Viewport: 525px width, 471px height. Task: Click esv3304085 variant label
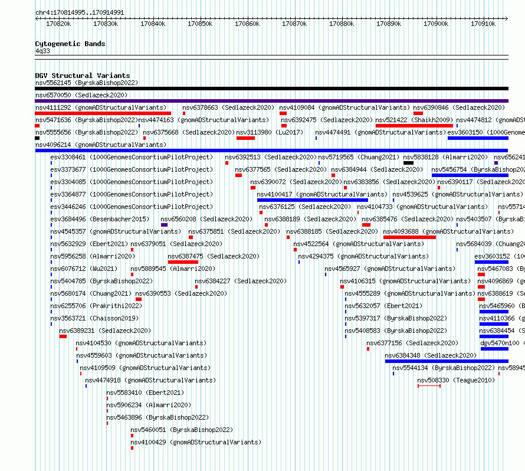pos(132,182)
